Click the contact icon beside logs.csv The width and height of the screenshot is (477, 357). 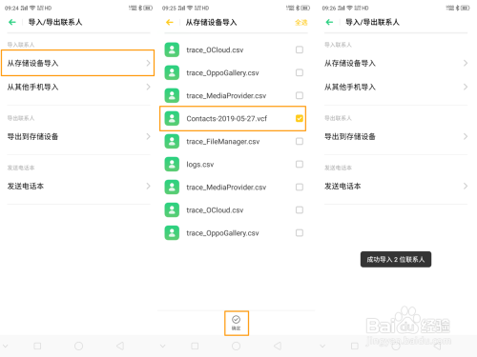172,164
